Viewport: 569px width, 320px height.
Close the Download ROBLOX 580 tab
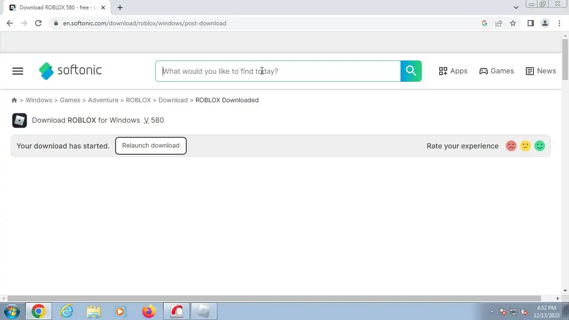click(x=103, y=8)
